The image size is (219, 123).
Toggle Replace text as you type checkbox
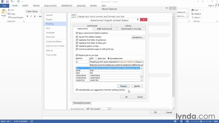pyautogui.click(x=77, y=55)
